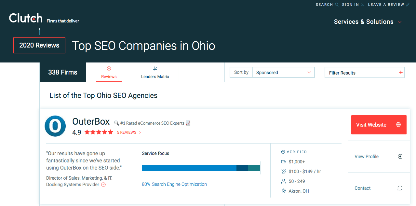The image size is (416, 206).
Task: Select the Reviews tab
Action: click(109, 76)
